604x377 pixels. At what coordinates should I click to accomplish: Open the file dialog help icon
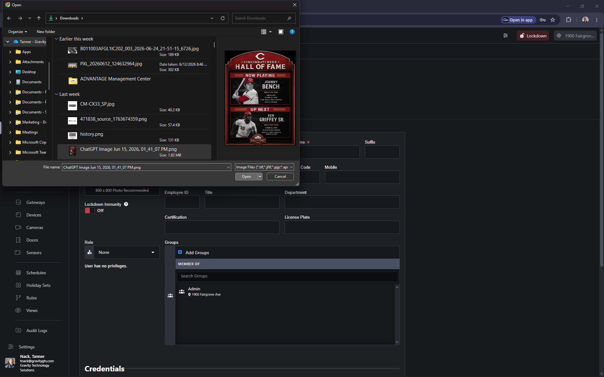coord(292,32)
